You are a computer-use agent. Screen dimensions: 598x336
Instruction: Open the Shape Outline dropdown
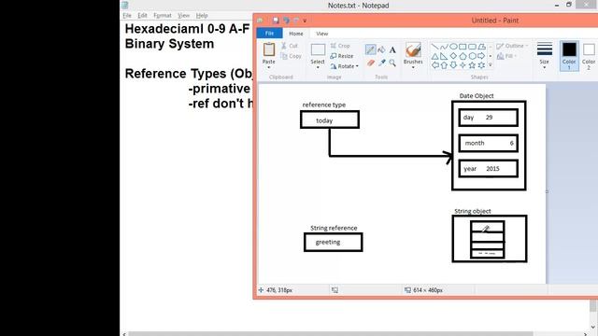[513, 46]
